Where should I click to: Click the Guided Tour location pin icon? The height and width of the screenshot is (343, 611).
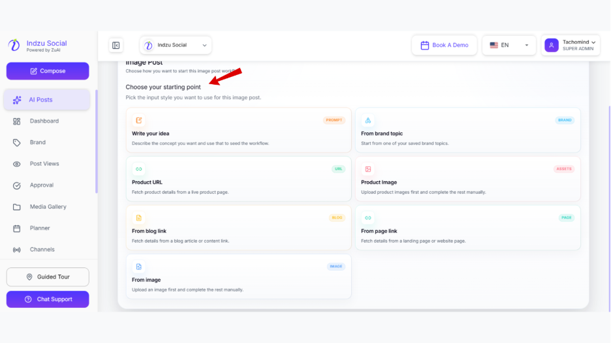(29, 277)
